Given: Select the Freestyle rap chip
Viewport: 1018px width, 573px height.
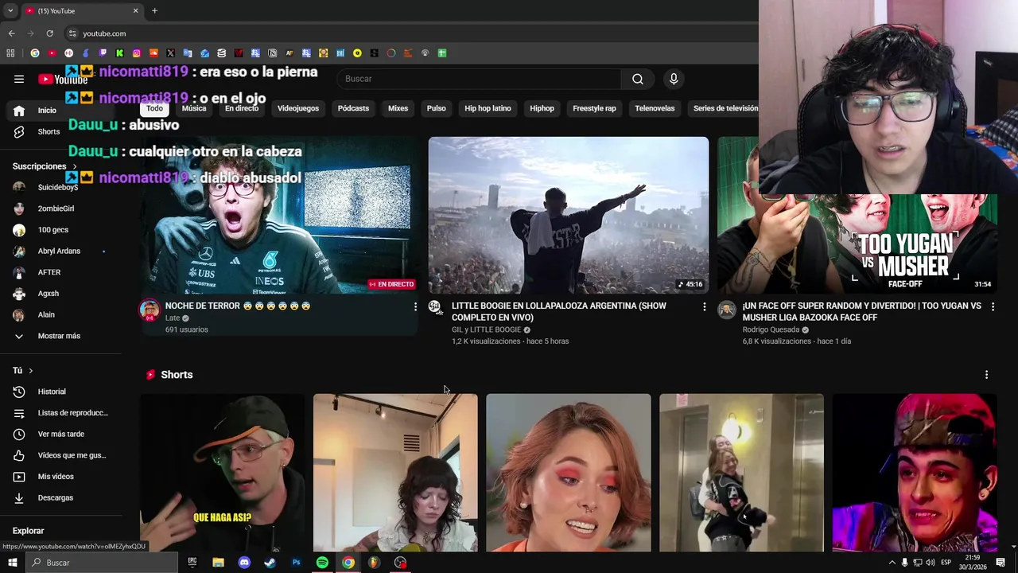Looking at the screenshot, I should click(x=594, y=108).
